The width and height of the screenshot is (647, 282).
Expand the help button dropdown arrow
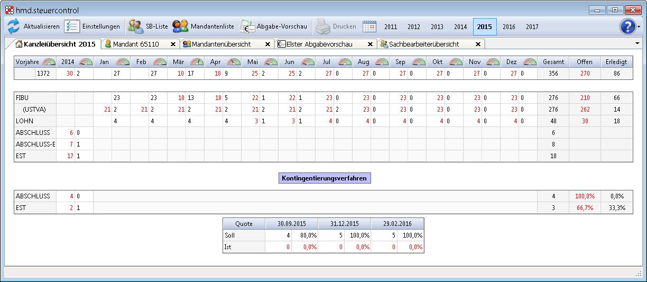coord(639,27)
